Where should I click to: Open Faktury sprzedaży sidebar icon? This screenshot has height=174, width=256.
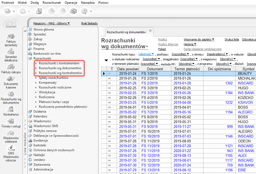click(11, 36)
